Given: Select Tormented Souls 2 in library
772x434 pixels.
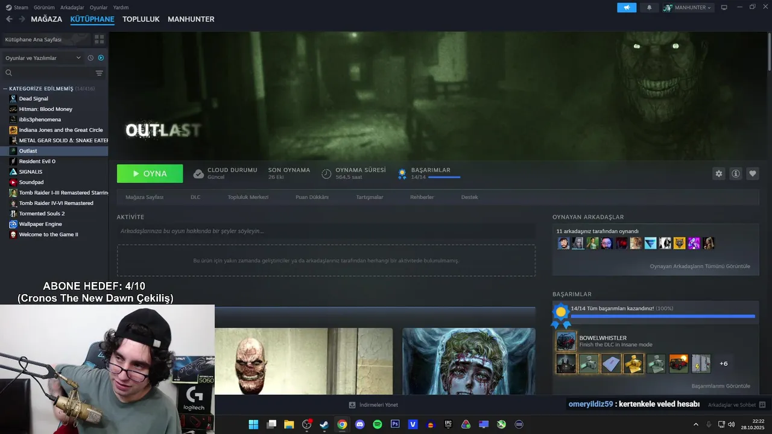Looking at the screenshot, I should pyautogui.click(x=42, y=213).
